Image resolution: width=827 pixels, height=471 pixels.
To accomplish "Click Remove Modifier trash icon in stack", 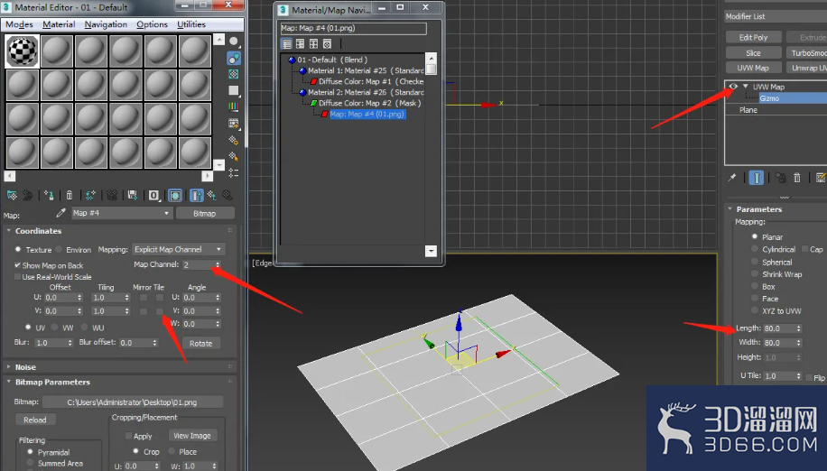I will pyautogui.click(x=797, y=178).
